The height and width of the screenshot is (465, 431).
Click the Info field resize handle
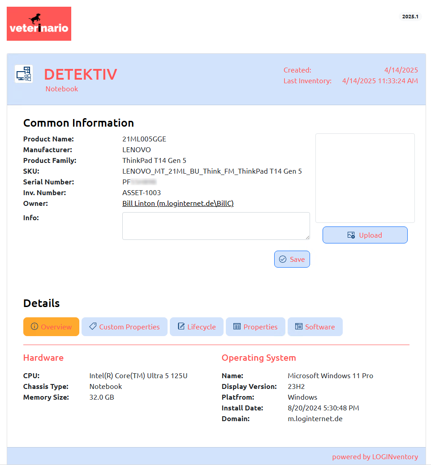pos(307,237)
